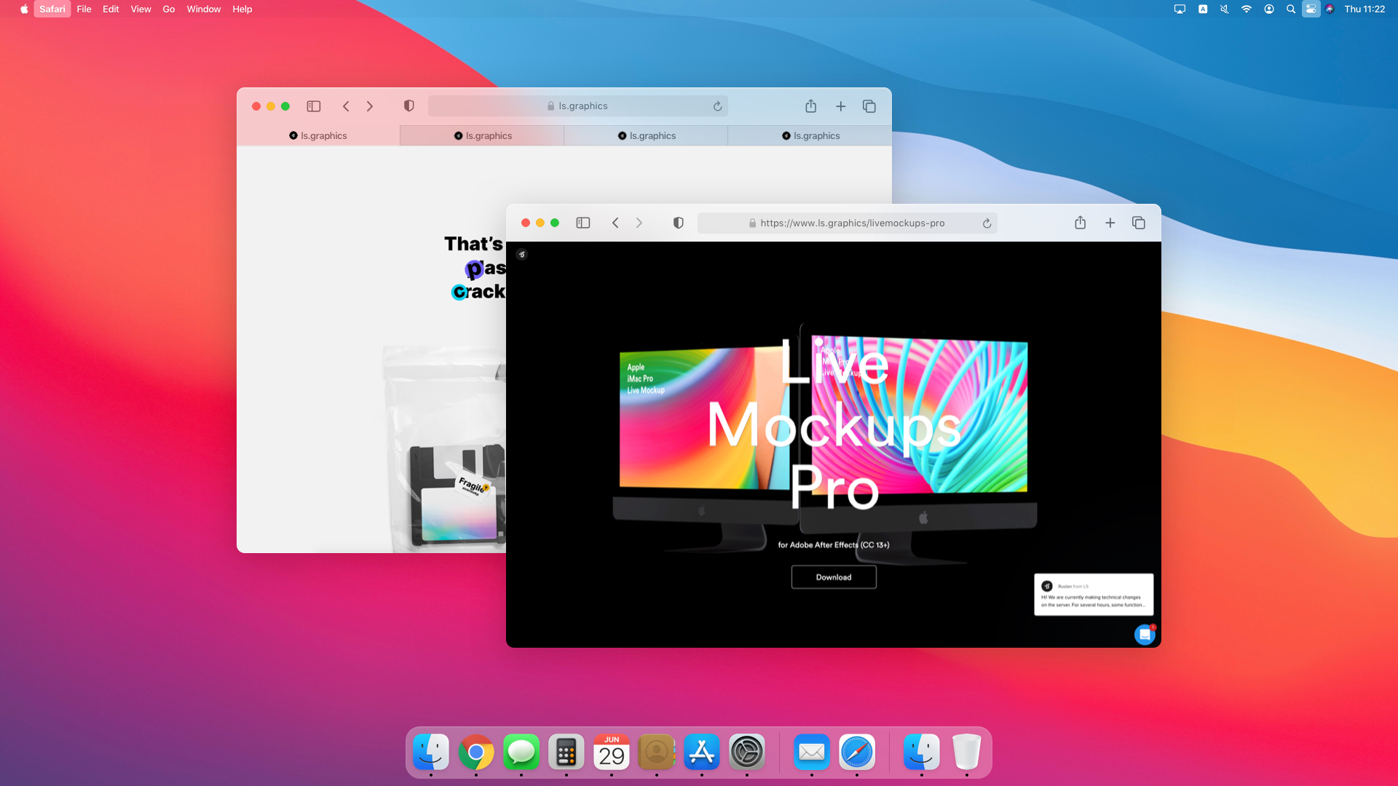Open the Share menu in the front Safari window
Image resolution: width=1398 pixels, height=786 pixels.
[x=1081, y=223]
